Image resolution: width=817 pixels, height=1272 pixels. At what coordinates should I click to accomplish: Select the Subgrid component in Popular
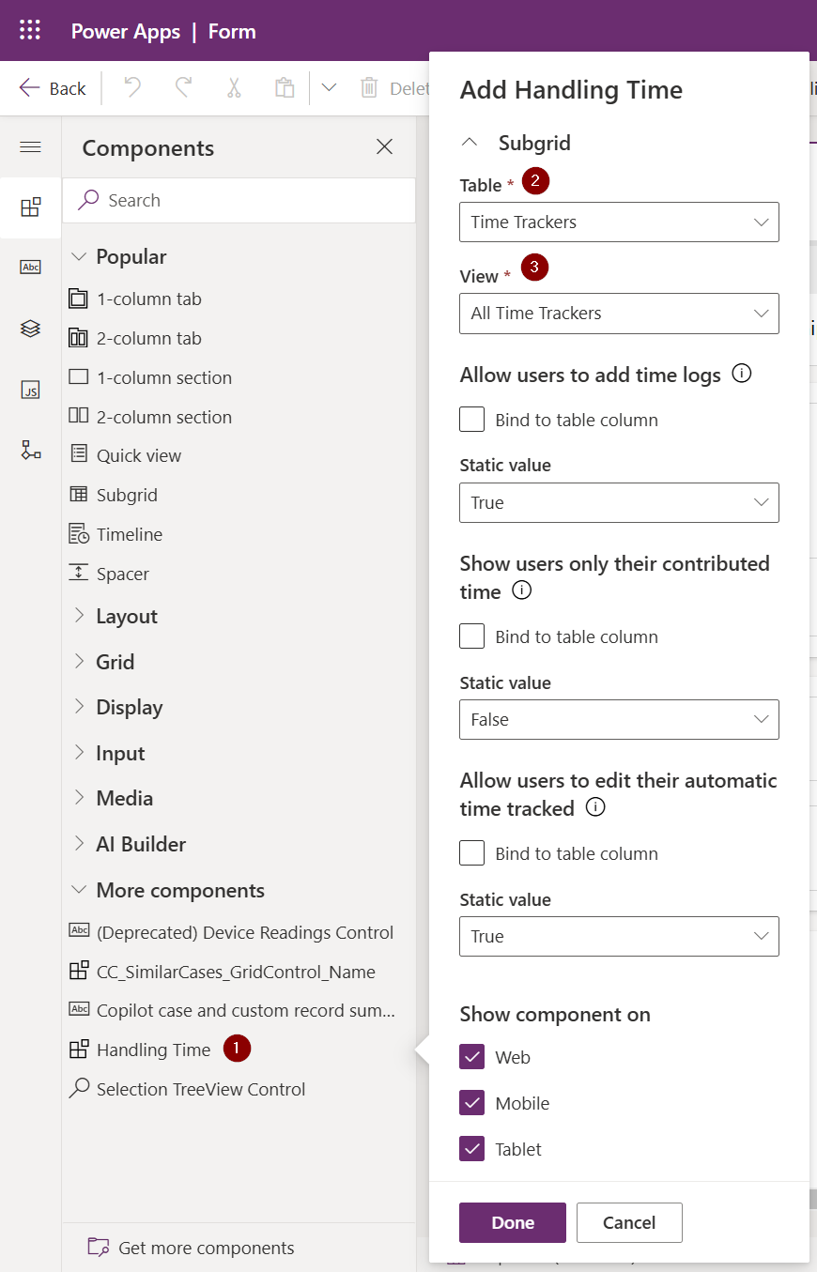[x=127, y=495]
